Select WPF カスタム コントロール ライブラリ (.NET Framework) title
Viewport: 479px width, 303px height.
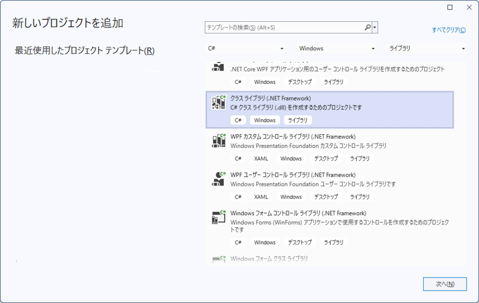[293, 137]
